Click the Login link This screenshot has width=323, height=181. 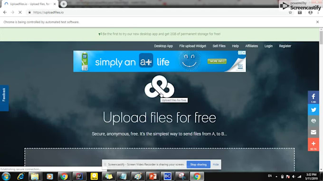268,46
